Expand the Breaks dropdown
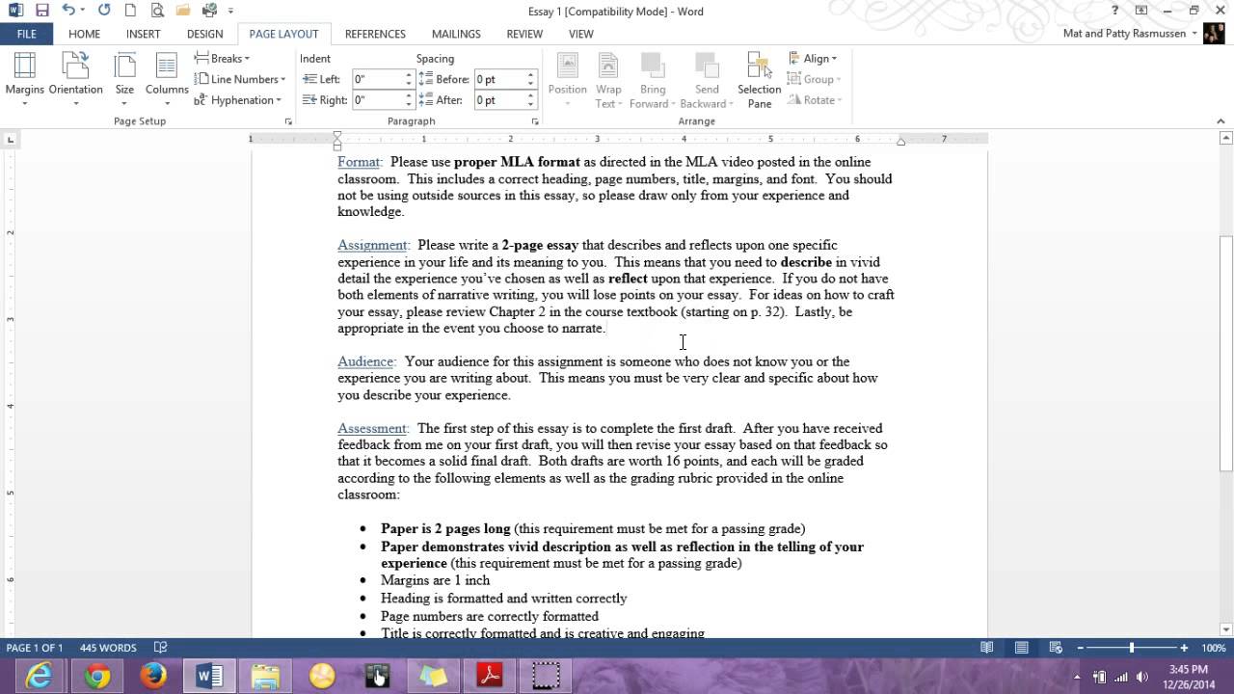This screenshot has width=1234, height=694. pos(223,59)
